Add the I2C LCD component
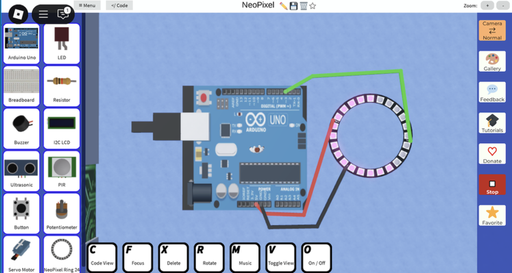The image size is (512, 273). (x=62, y=129)
